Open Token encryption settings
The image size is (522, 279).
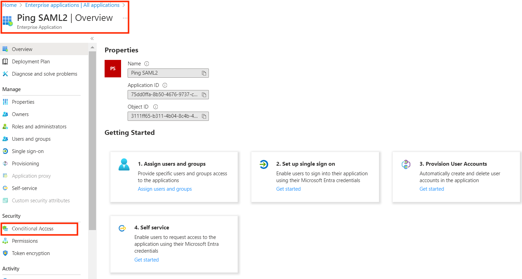pyautogui.click(x=31, y=253)
